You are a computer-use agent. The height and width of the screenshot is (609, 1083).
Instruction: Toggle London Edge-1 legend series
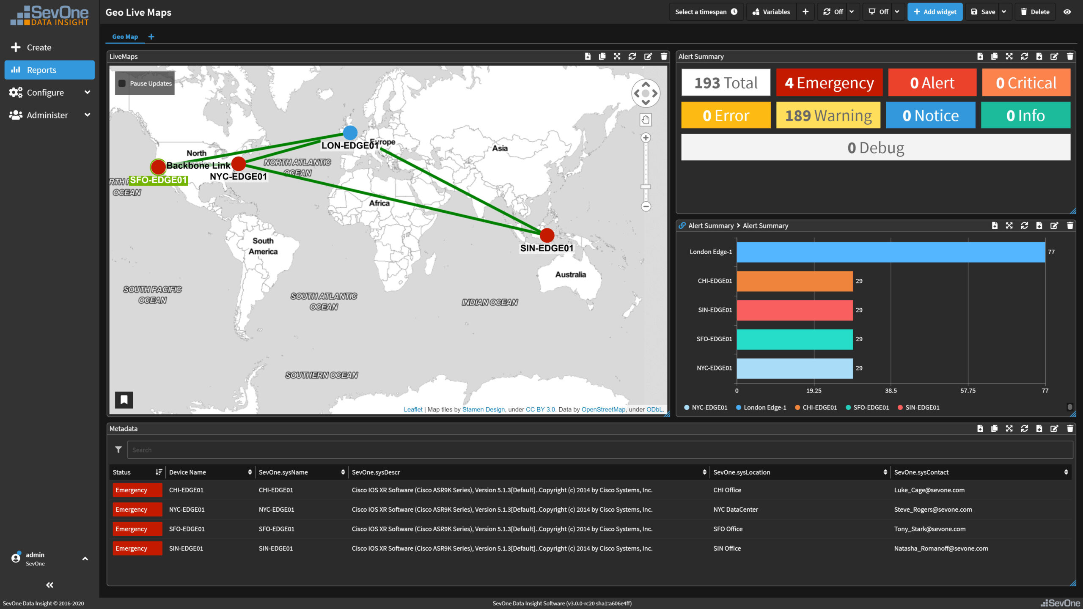point(761,407)
